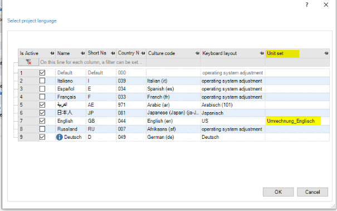Pin the Is Active column
This screenshot has width=337, height=211.
click(52, 53)
